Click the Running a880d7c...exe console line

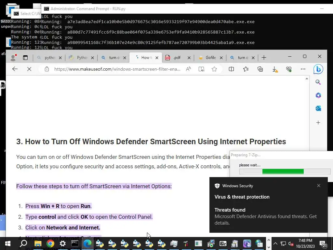148,32
